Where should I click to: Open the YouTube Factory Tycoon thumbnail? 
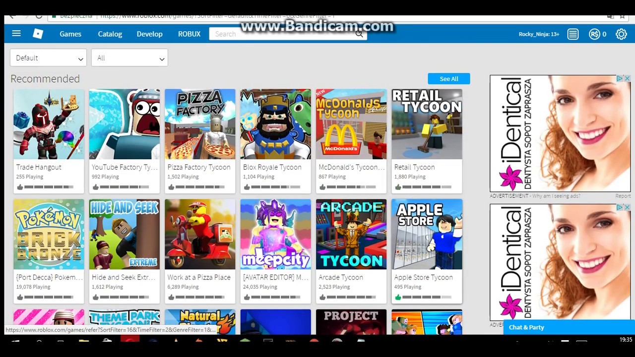click(125, 124)
